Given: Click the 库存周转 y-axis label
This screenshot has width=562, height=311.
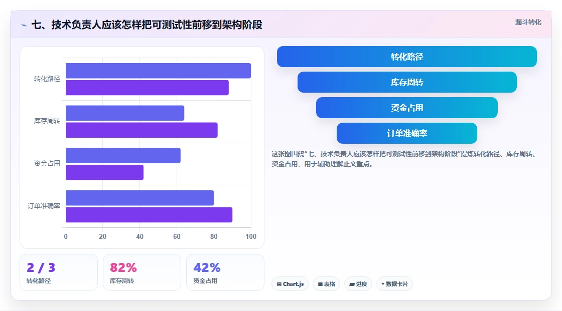Looking at the screenshot, I should pos(47,121).
